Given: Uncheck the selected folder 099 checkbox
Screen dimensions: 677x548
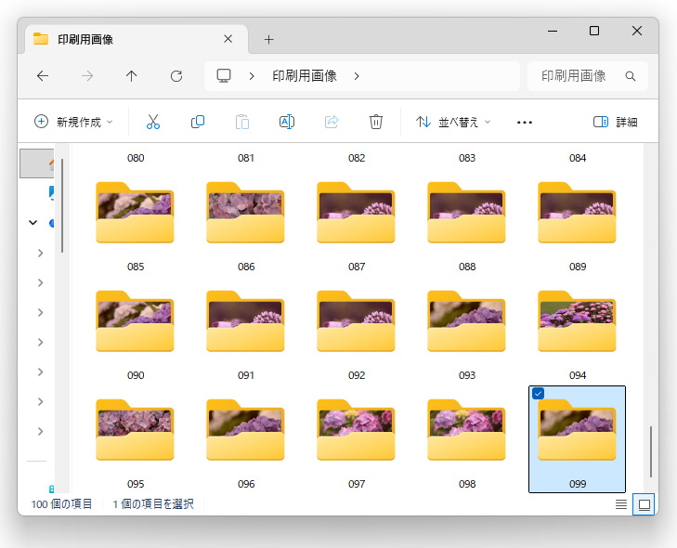Looking at the screenshot, I should click(538, 394).
